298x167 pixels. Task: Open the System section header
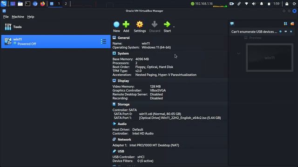(x=123, y=53)
